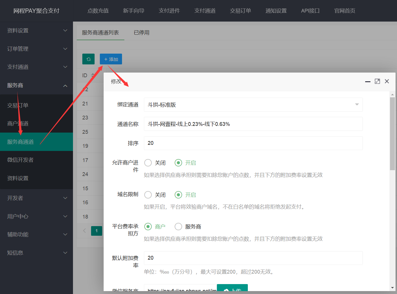Click the blue 添加 button
The image size is (397, 294).
(x=111, y=59)
